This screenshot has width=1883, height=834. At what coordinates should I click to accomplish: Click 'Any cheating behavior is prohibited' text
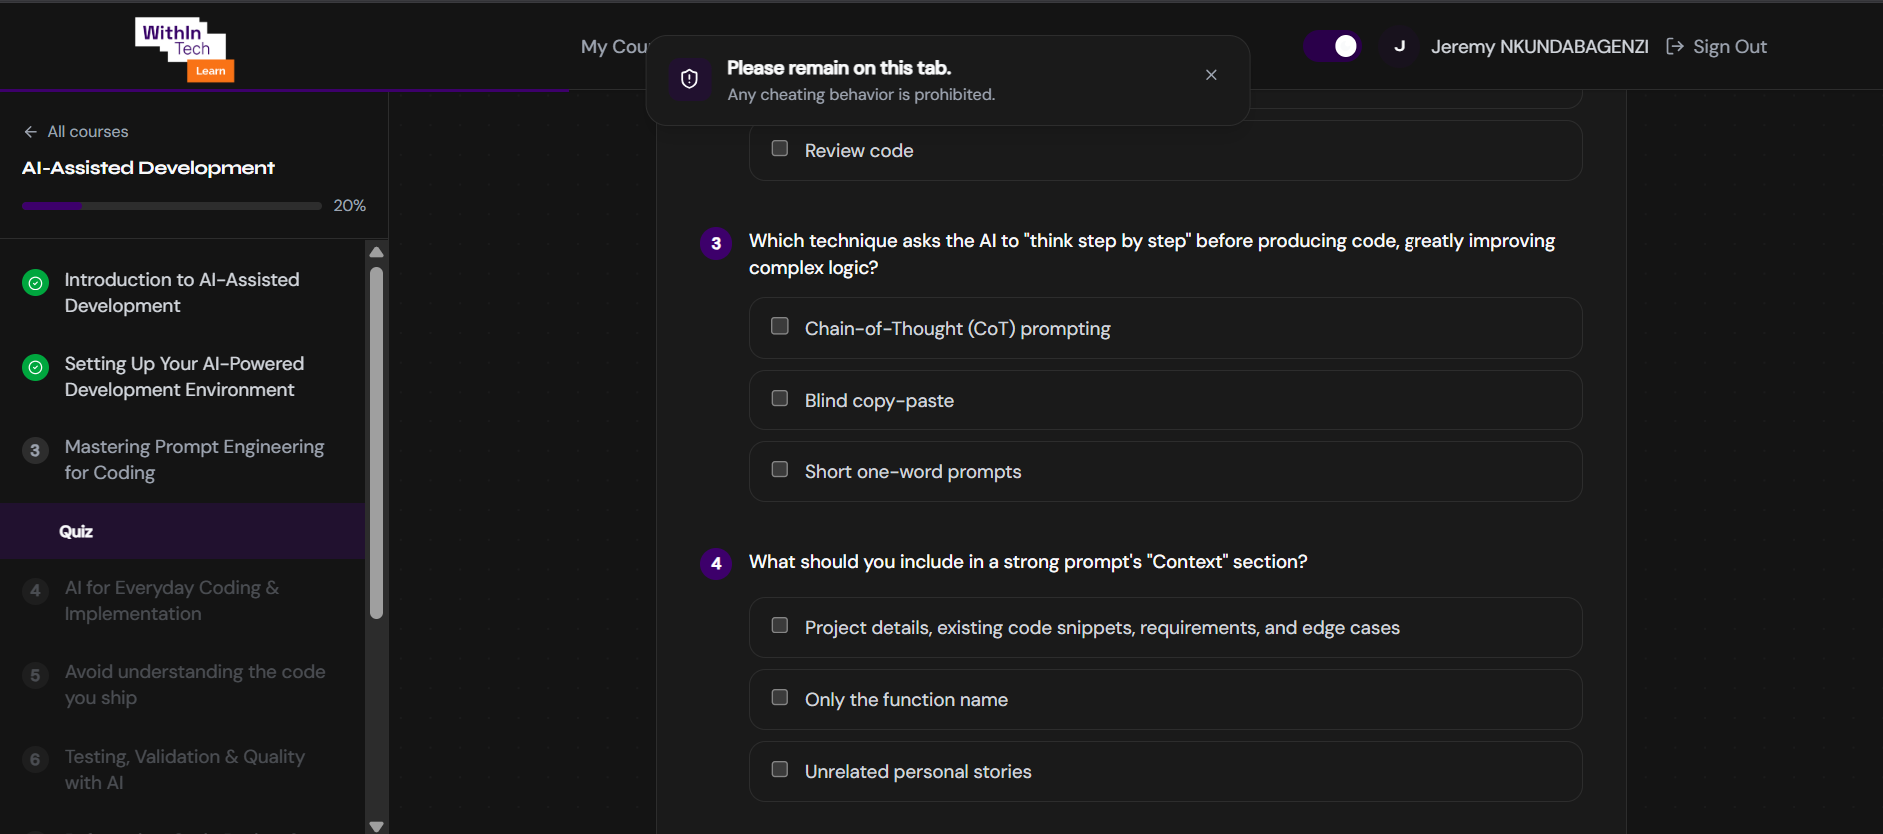[861, 95]
